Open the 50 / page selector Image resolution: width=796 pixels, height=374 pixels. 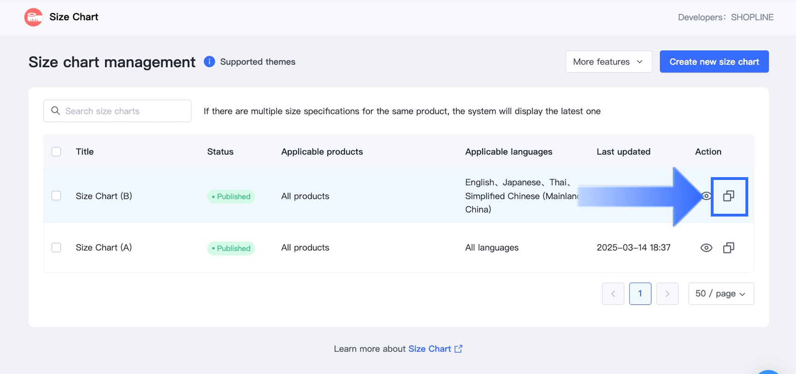721,294
